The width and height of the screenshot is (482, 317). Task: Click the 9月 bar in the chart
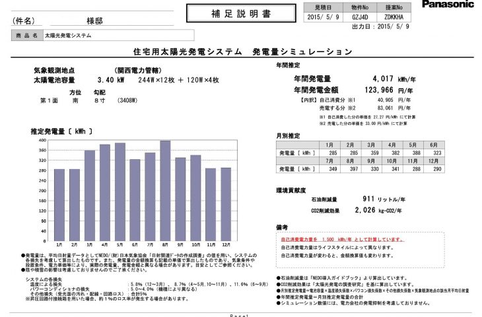point(180,199)
